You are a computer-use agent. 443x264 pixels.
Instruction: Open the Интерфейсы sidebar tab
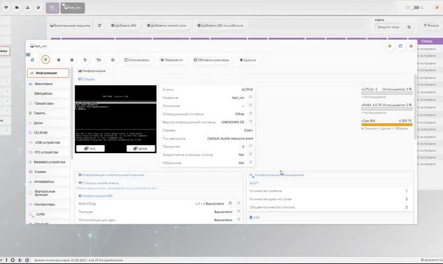48,181
